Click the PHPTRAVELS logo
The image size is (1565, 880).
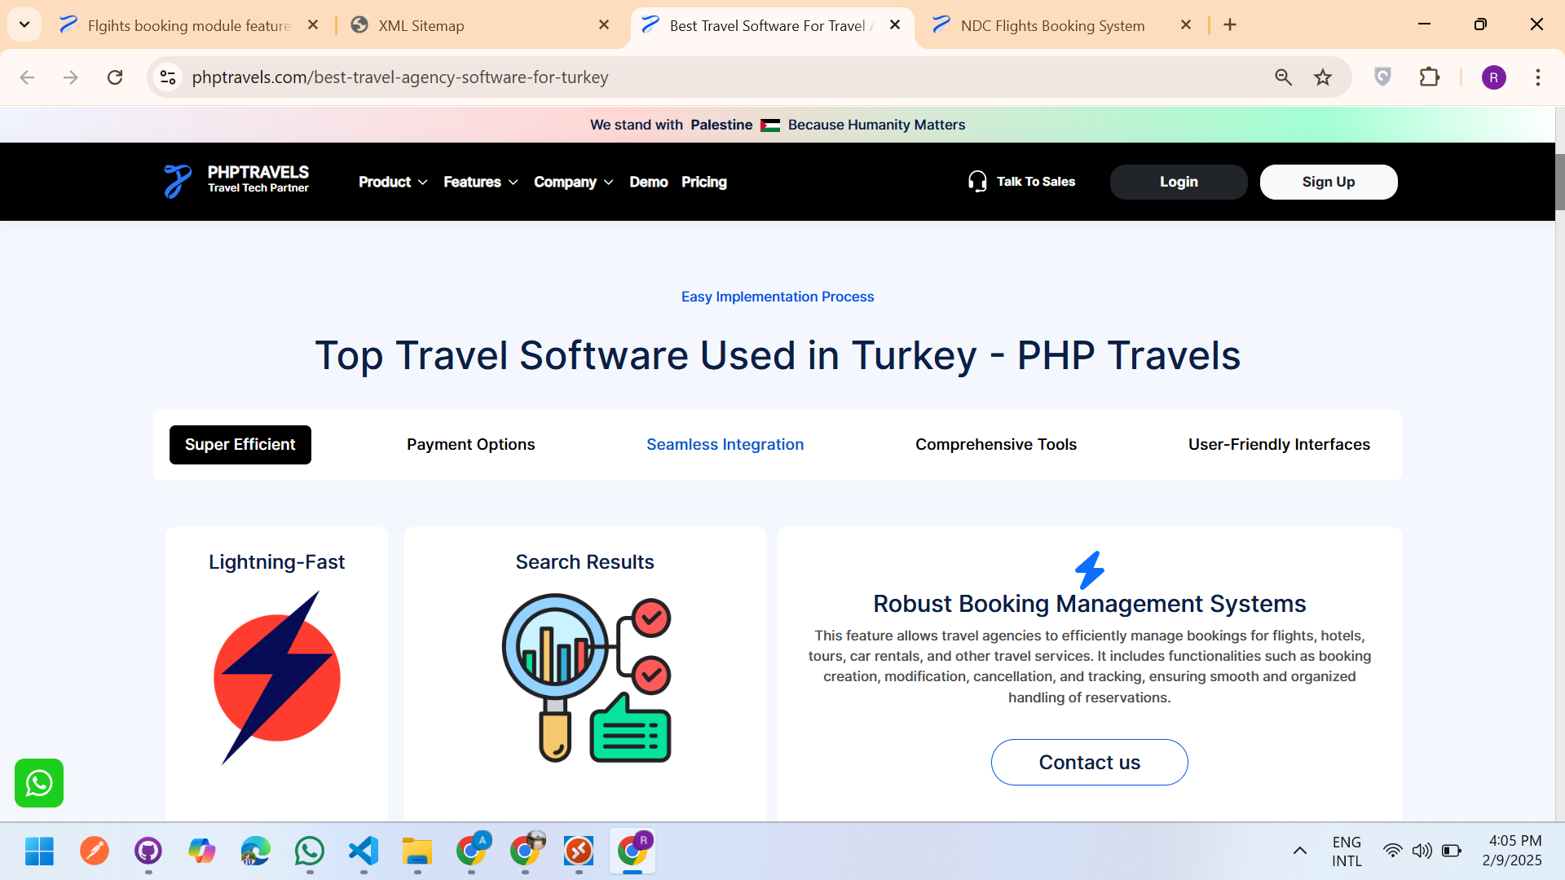point(236,181)
